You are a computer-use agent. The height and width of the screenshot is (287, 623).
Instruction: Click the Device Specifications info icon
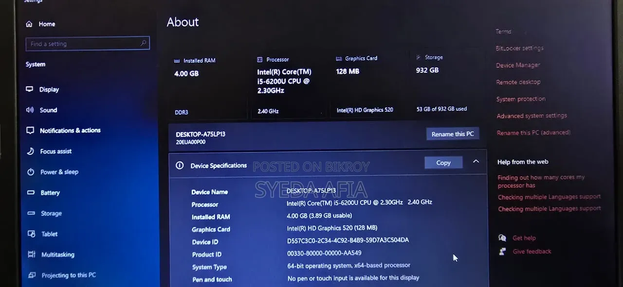[180, 166]
